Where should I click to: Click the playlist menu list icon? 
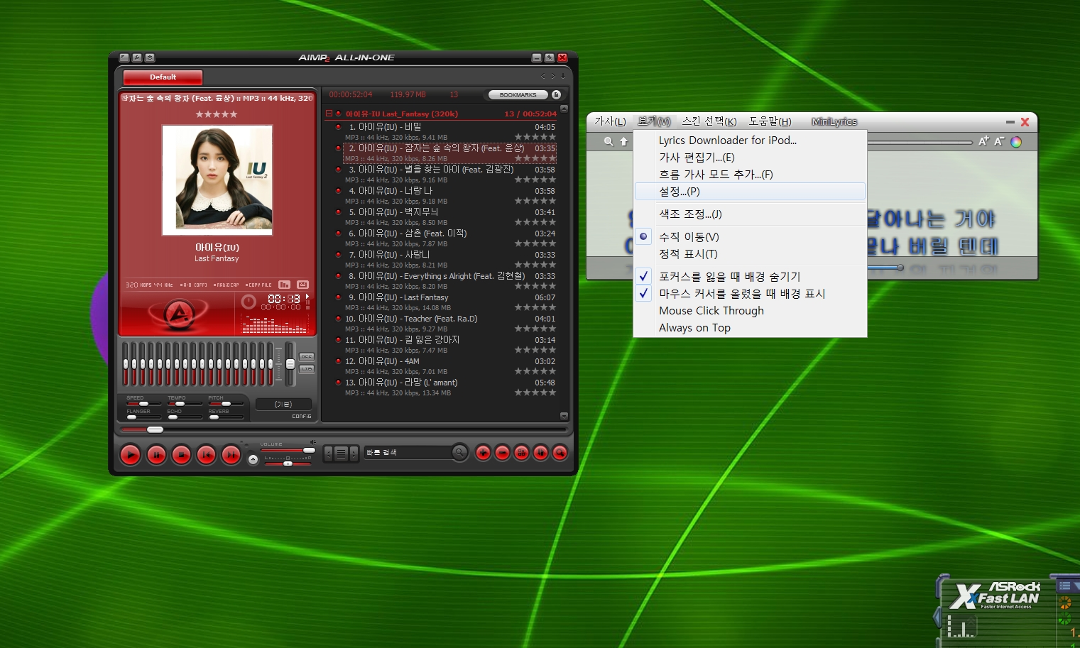click(341, 454)
